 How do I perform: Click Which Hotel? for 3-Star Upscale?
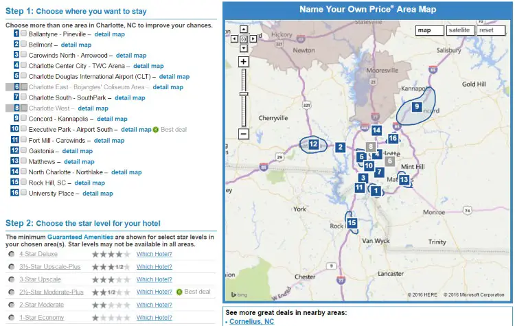[x=154, y=280]
